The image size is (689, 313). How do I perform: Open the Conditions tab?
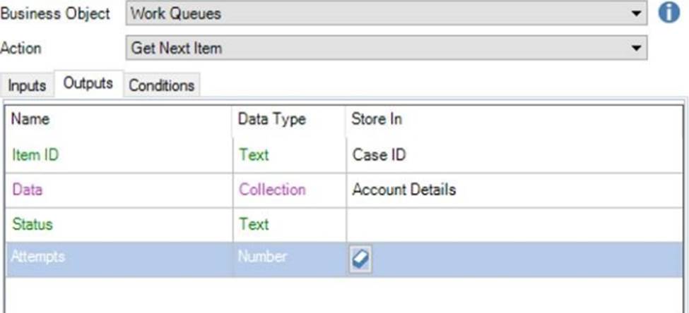click(x=162, y=85)
